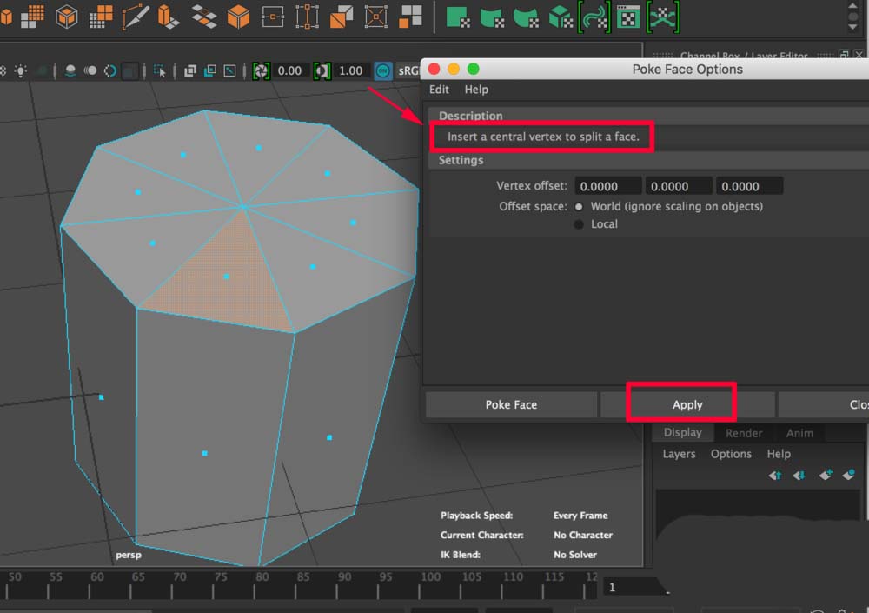869x613 pixels.
Task: Click the viewport gamma icon
Action: coord(322,70)
